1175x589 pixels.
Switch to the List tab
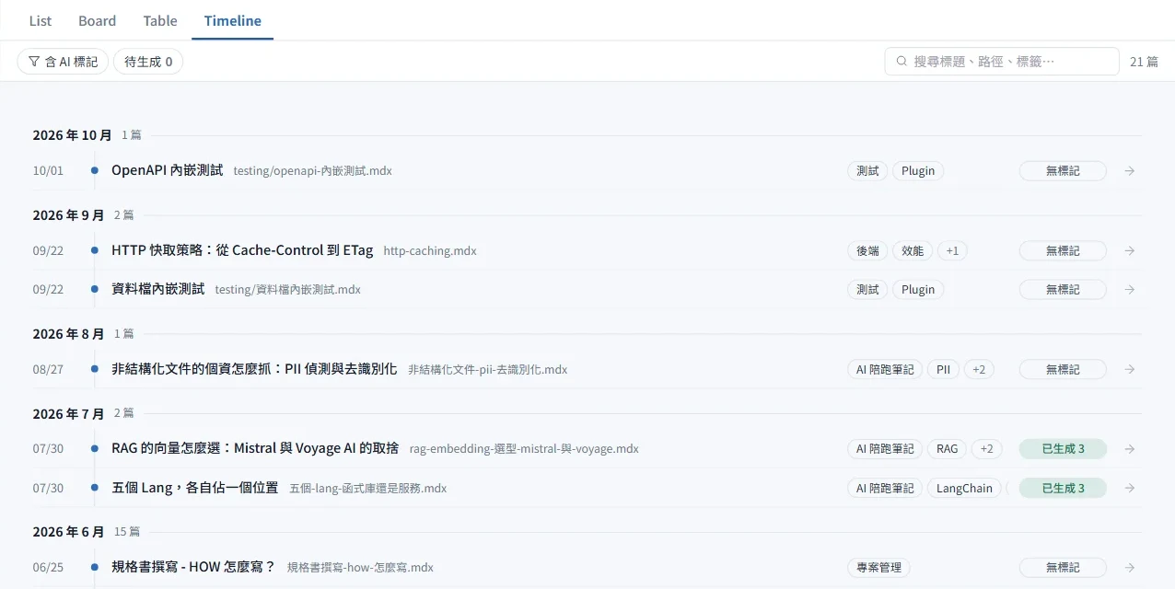tap(41, 20)
